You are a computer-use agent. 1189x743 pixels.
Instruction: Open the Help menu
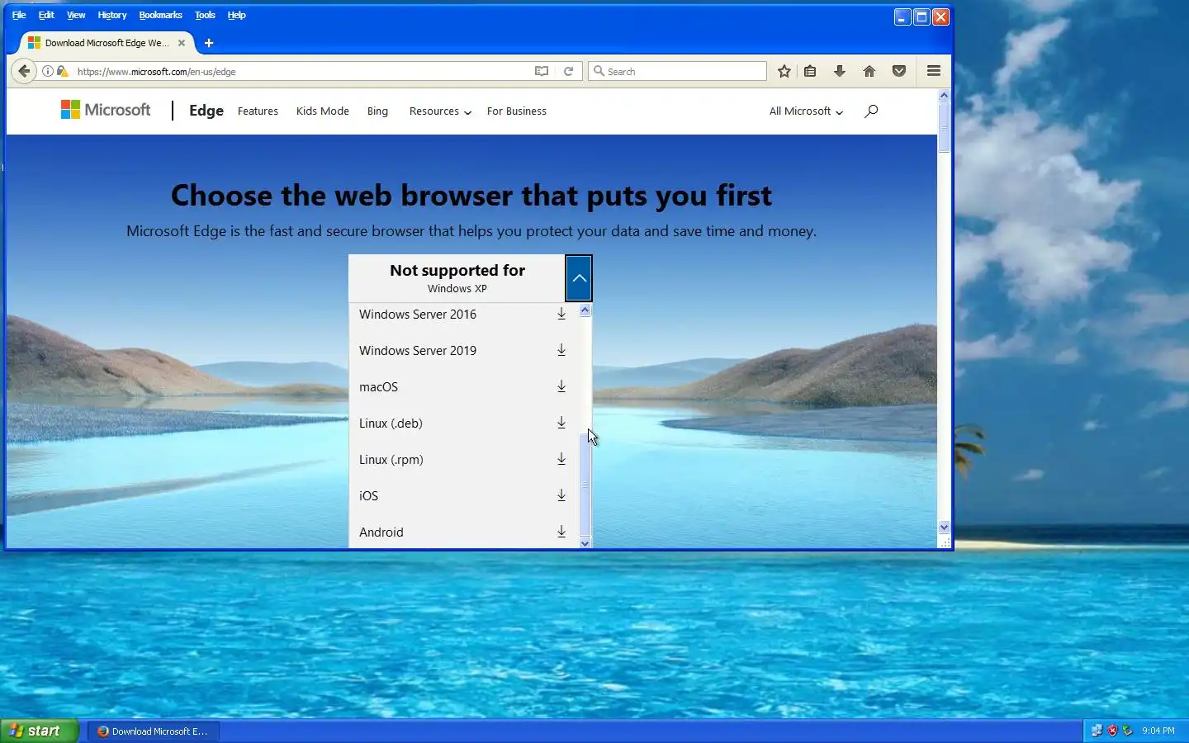237,15
